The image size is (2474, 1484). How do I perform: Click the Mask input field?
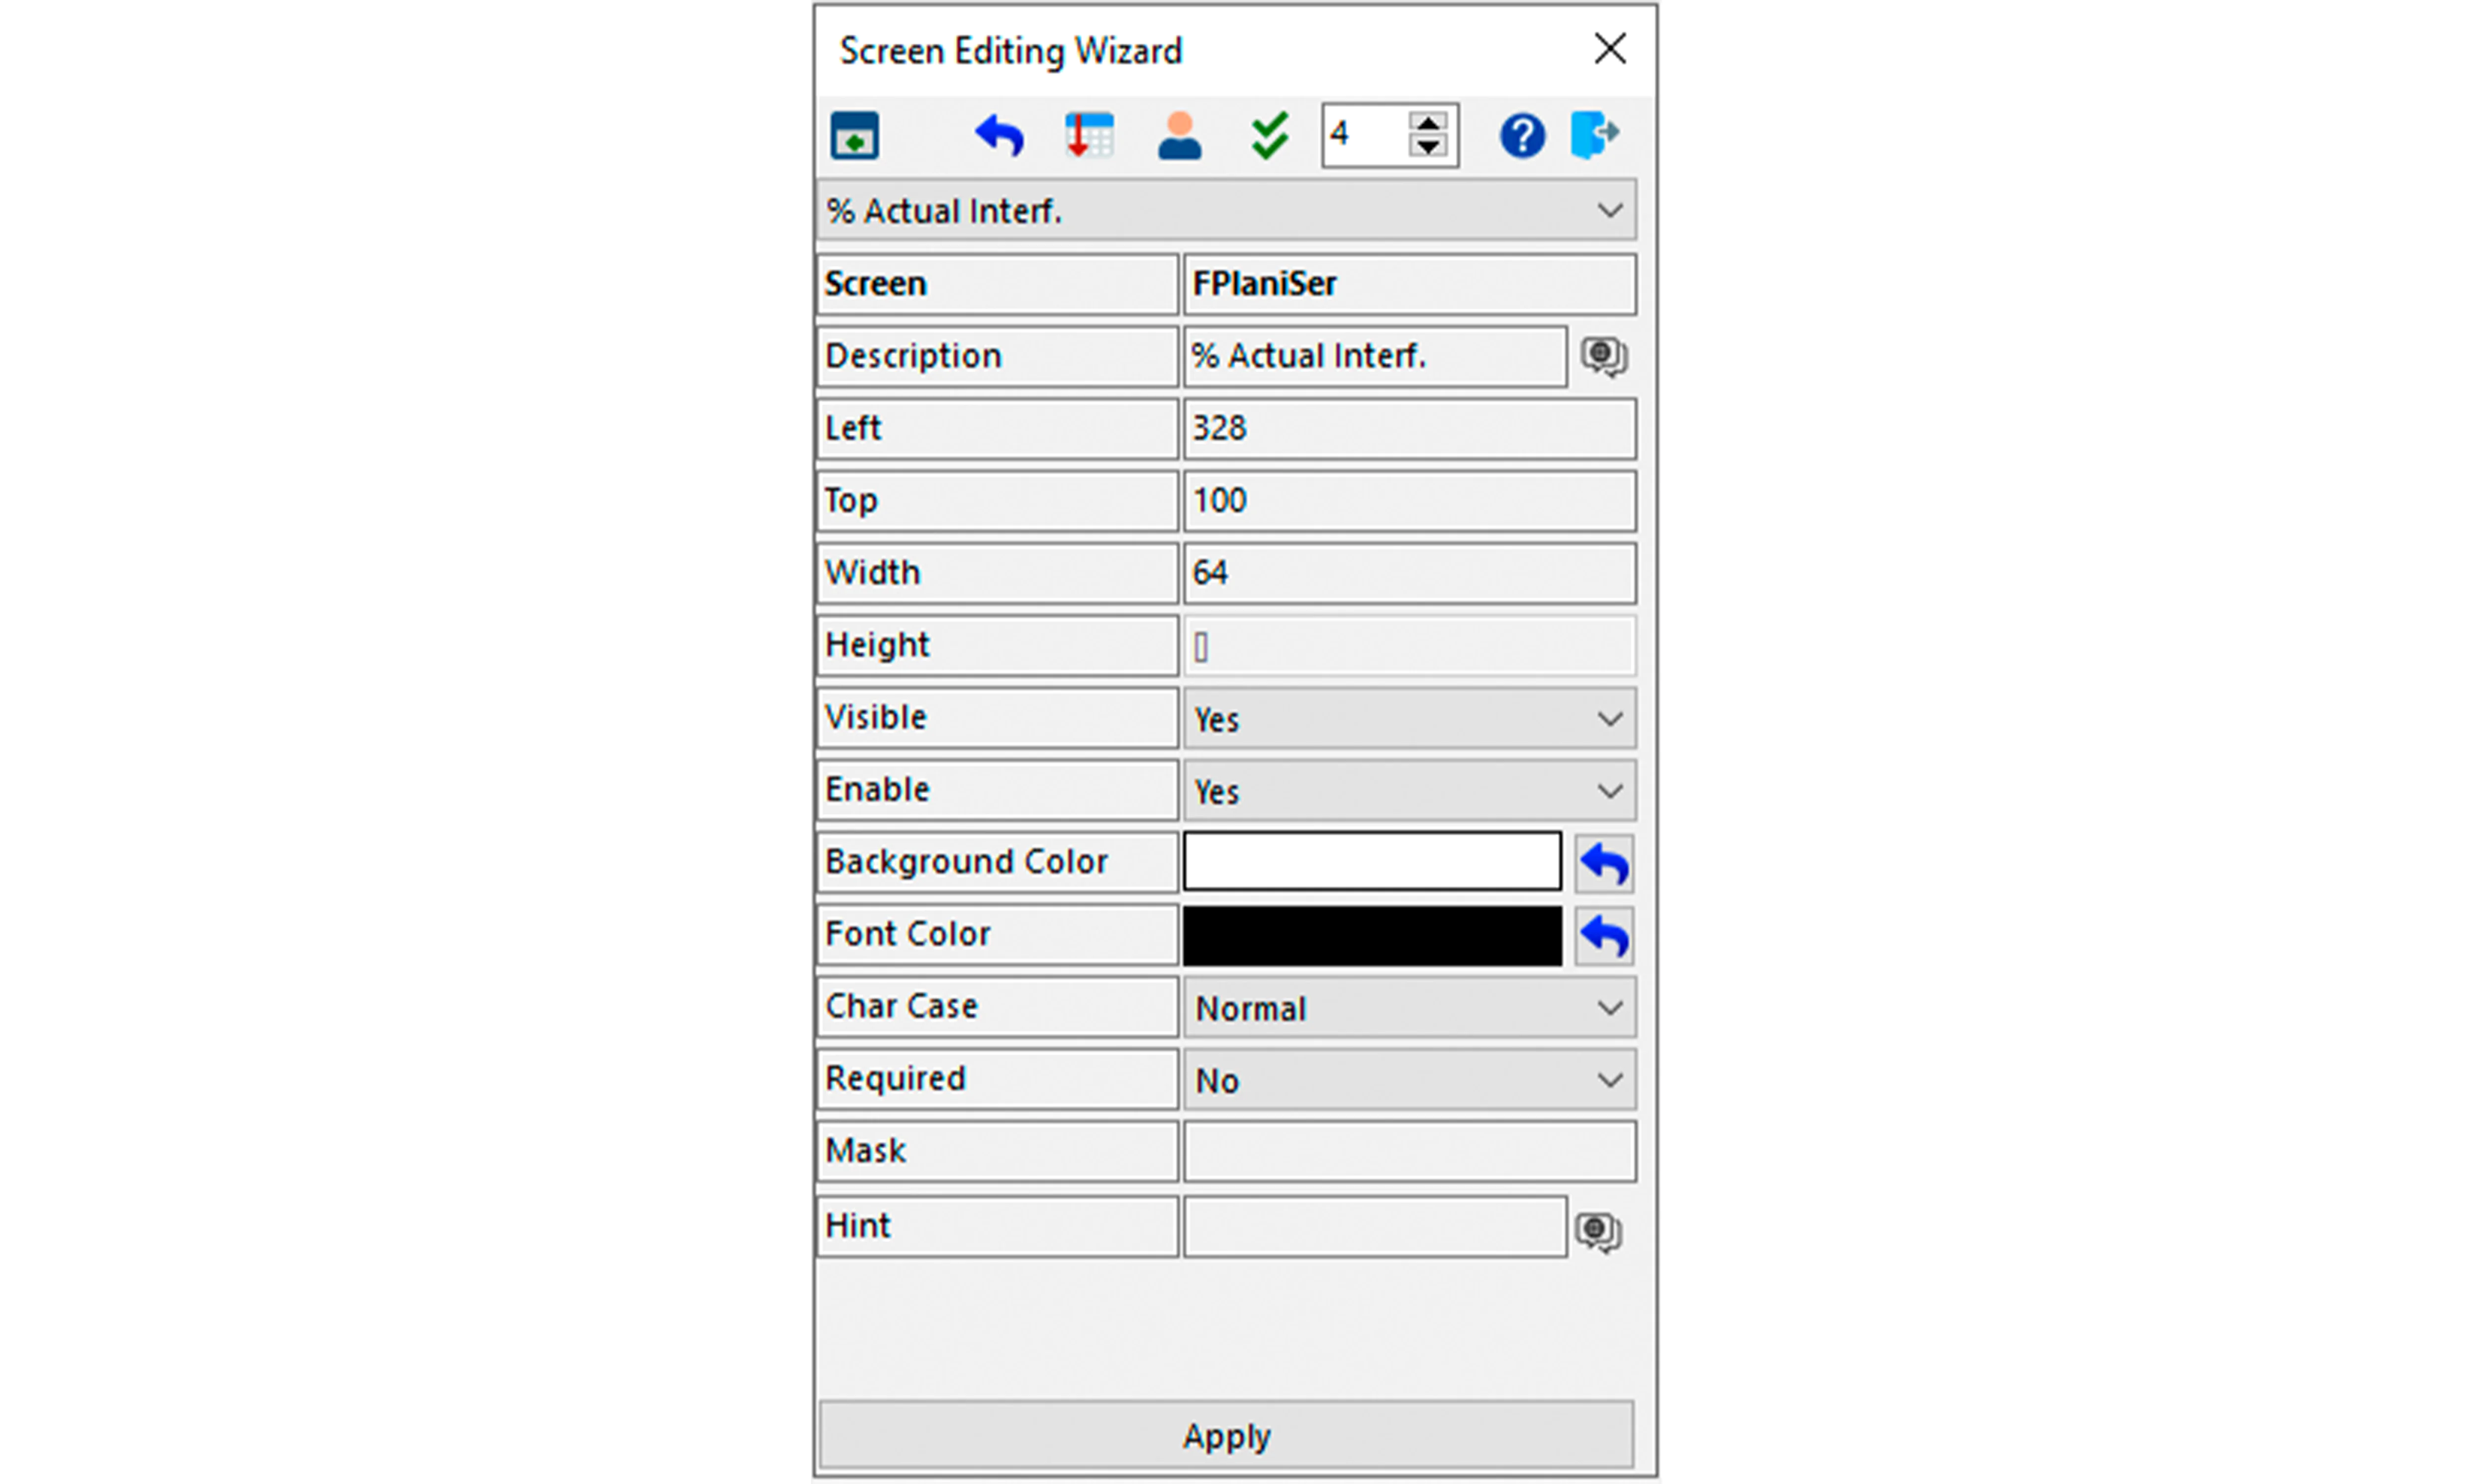(x=1409, y=1151)
